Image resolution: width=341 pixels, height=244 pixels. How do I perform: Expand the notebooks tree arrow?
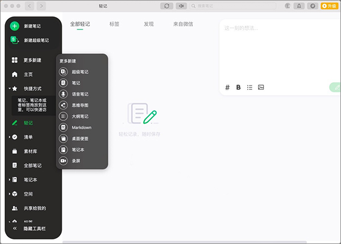click(x=10, y=179)
